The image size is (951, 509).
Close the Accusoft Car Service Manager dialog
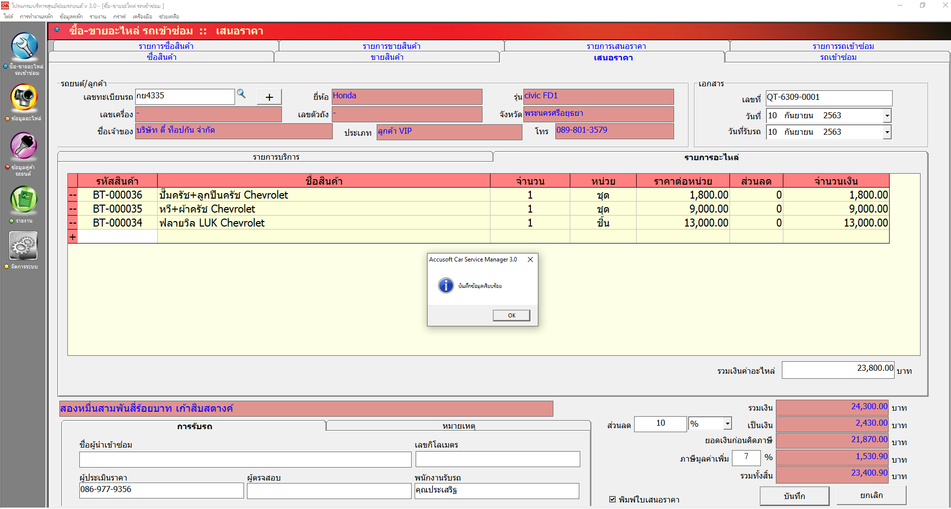[x=530, y=259]
